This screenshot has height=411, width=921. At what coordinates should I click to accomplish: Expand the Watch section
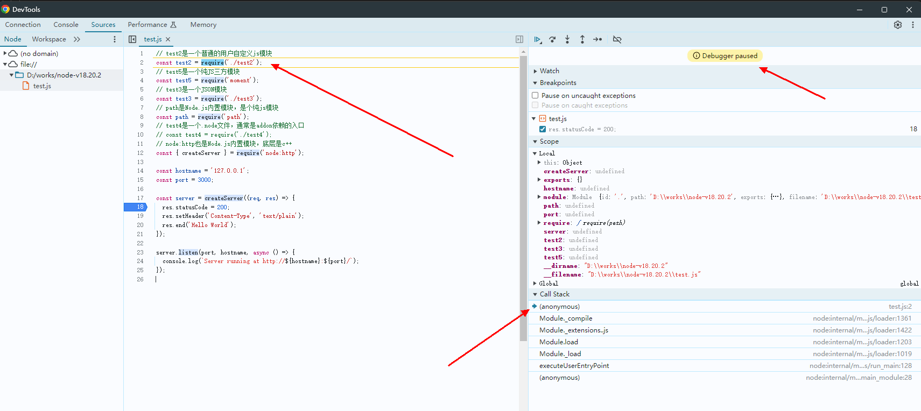pyautogui.click(x=549, y=71)
